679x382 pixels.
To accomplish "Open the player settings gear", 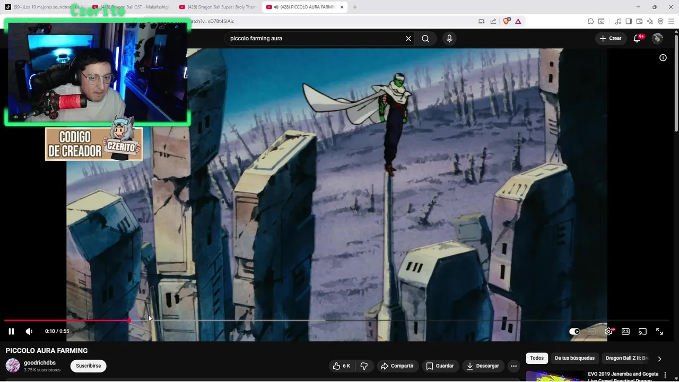I will [608, 331].
